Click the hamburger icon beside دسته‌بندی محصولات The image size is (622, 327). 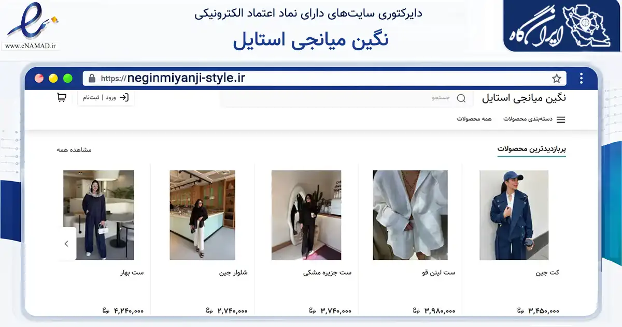561,120
